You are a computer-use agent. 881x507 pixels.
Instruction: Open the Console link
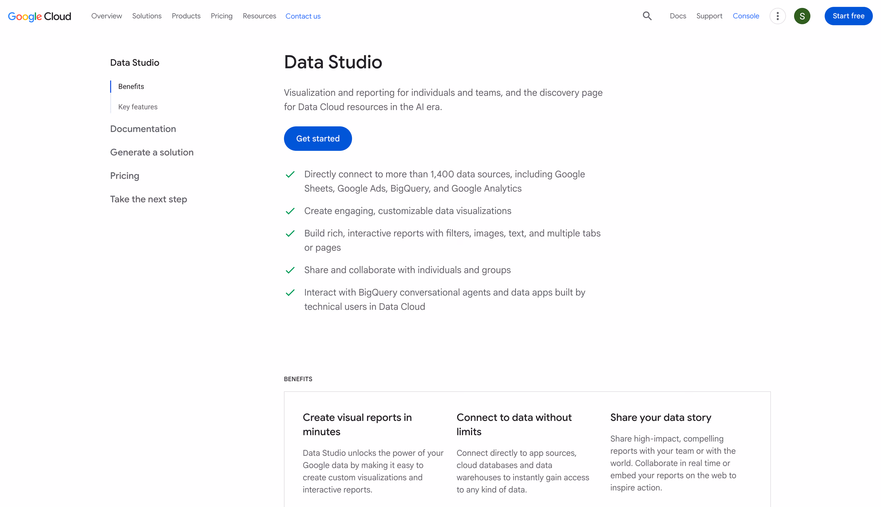tap(745, 16)
